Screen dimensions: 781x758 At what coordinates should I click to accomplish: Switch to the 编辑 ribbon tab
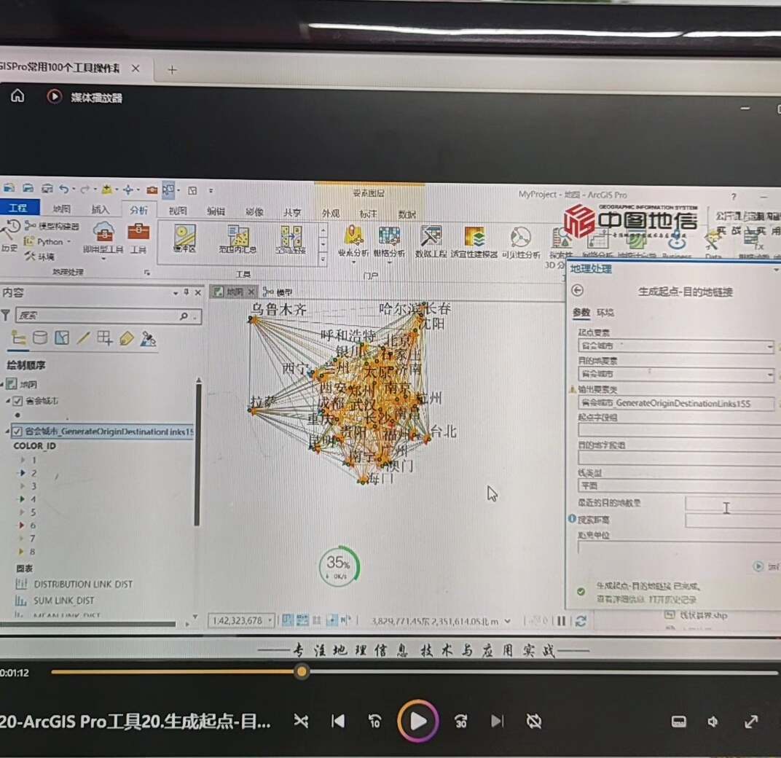(x=216, y=211)
